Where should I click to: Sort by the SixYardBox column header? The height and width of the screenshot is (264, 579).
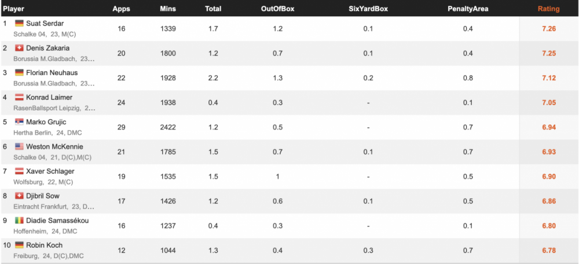[x=368, y=9]
